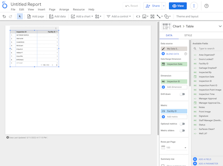Search available fields input
This screenshot has width=223, height=166.
click(x=207, y=49)
